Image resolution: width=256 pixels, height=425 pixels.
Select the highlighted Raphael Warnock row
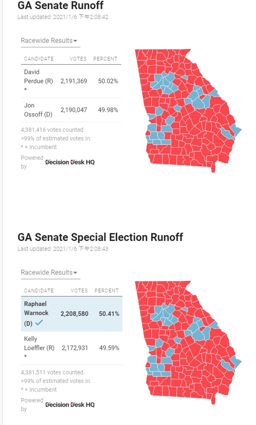click(72, 314)
